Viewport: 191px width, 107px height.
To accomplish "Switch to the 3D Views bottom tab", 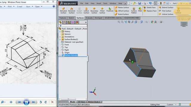I will click(x=81, y=102).
